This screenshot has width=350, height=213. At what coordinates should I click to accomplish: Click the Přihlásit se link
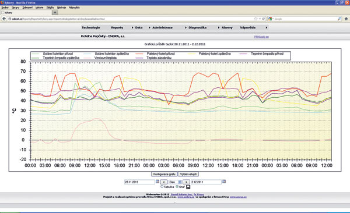[x=261, y=37]
